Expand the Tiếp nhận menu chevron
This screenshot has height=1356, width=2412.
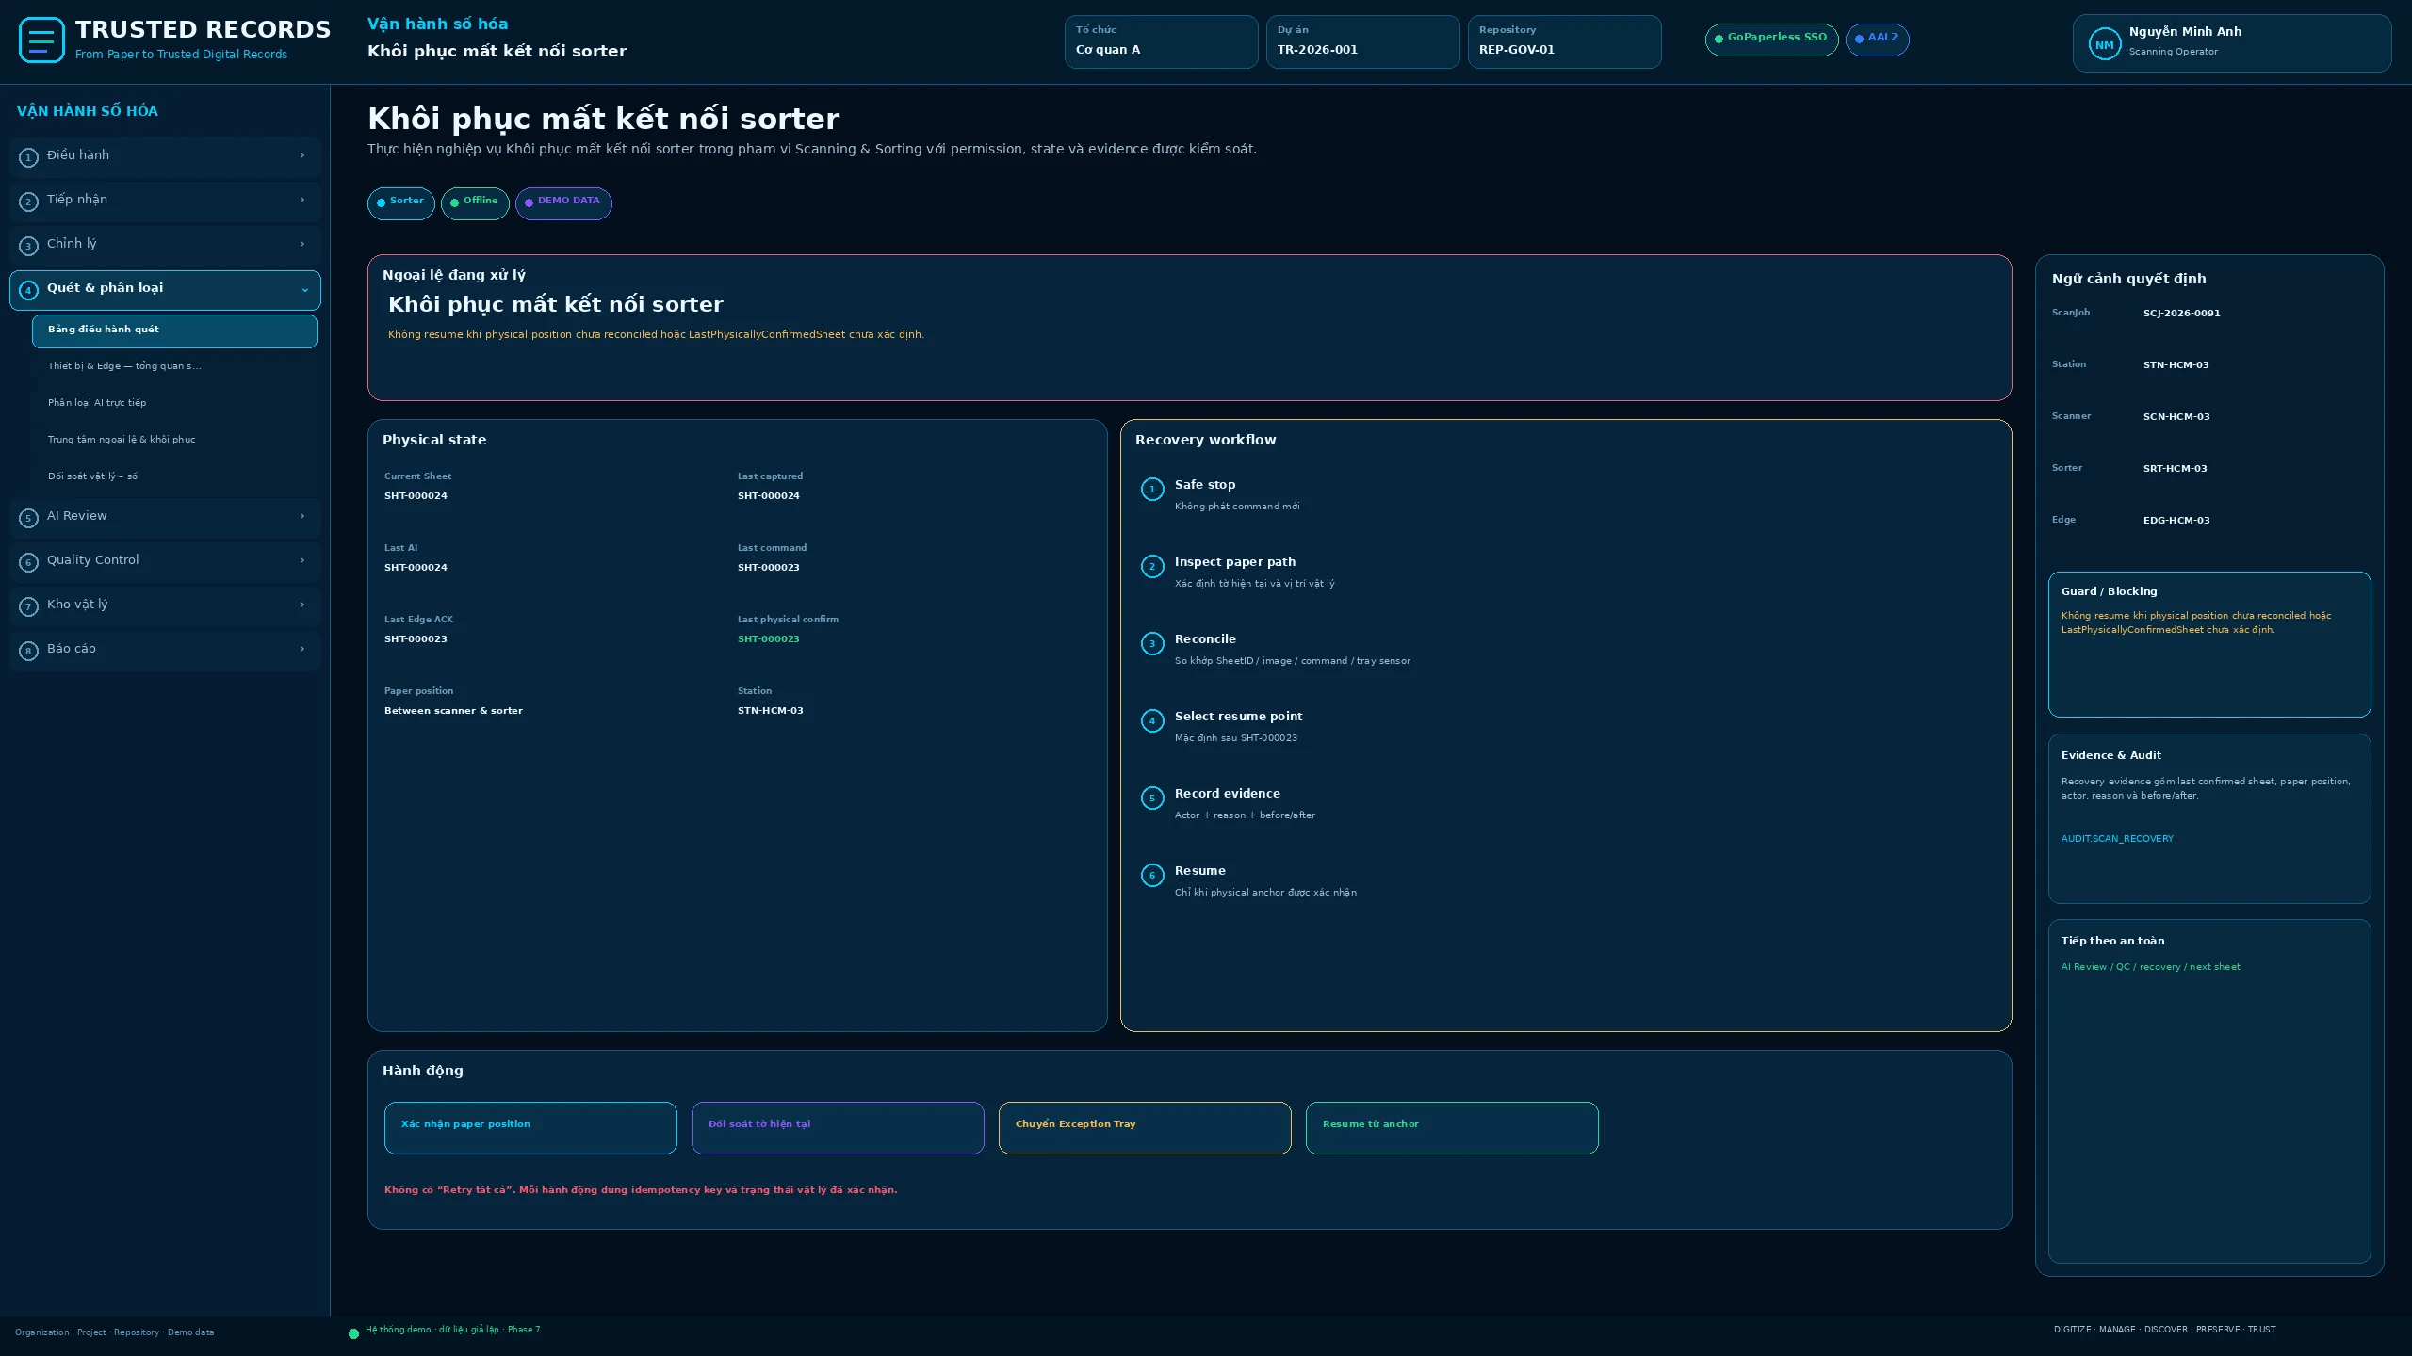(x=302, y=200)
